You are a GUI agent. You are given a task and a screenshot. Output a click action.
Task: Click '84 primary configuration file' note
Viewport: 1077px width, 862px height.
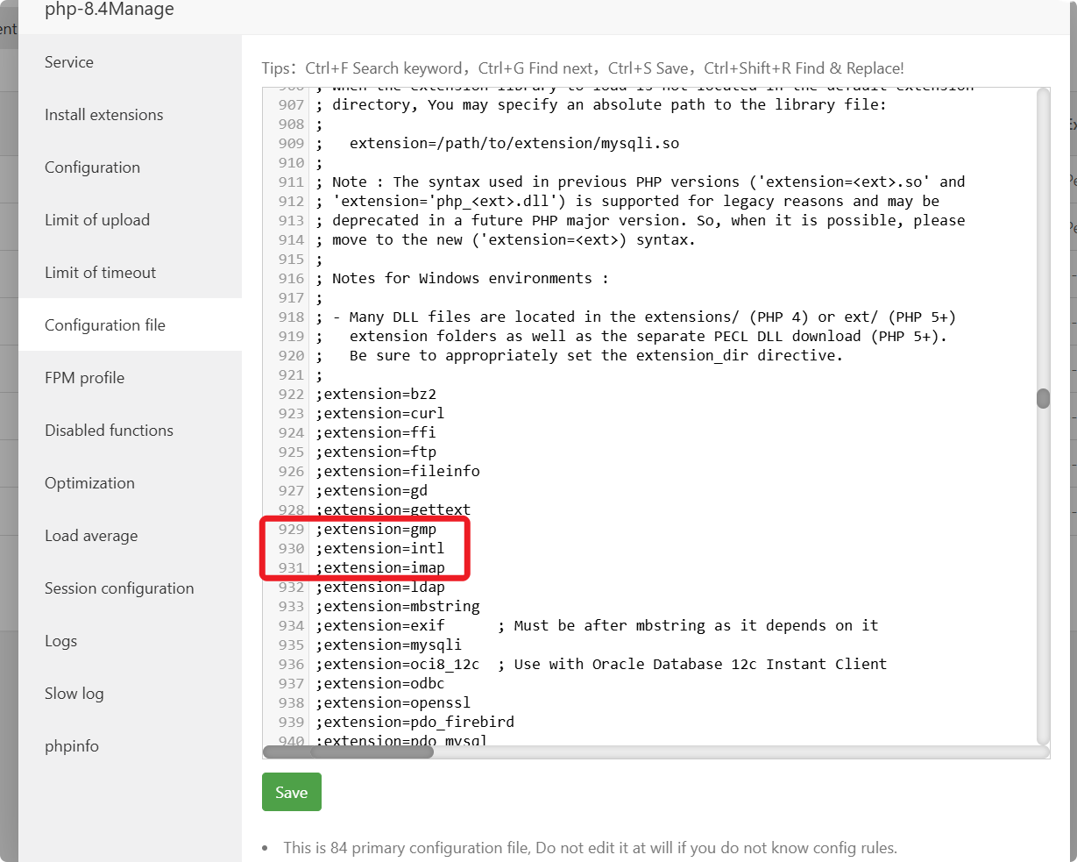click(590, 848)
